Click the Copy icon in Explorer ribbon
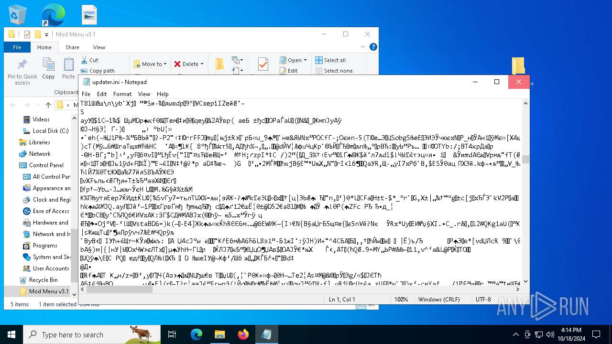The height and width of the screenshot is (344, 612). [x=48, y=68]
